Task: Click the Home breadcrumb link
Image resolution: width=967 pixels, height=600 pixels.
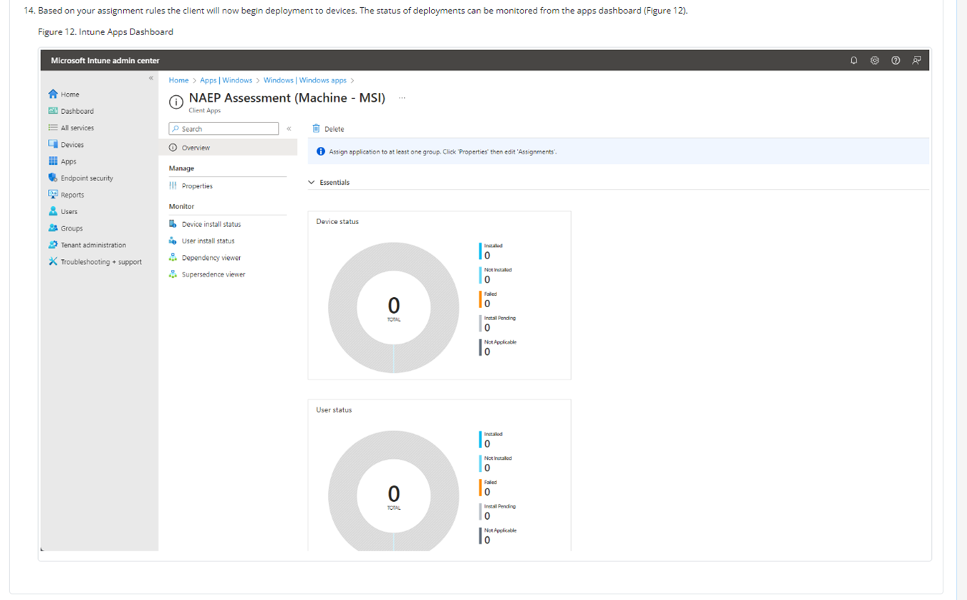Action: pyautogui.click(x=178, y=80)
